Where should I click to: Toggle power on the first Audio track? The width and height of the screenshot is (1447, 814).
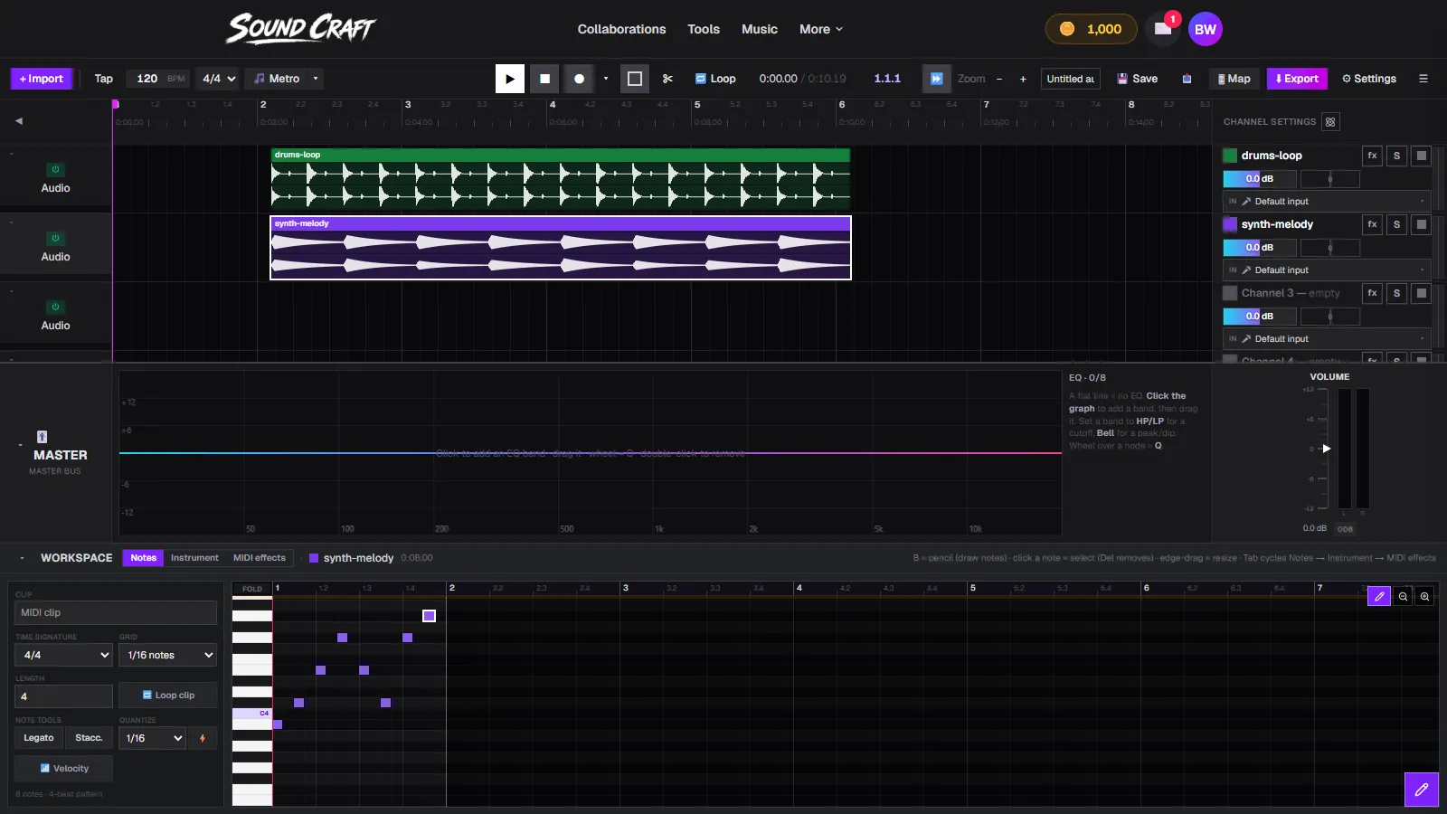coord(55,169)
